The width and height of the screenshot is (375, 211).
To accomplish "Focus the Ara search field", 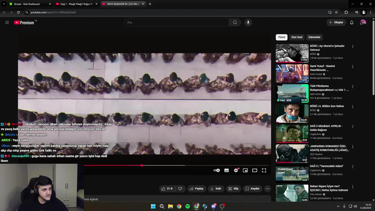I will pyautogui.click(x=177, y=22).
